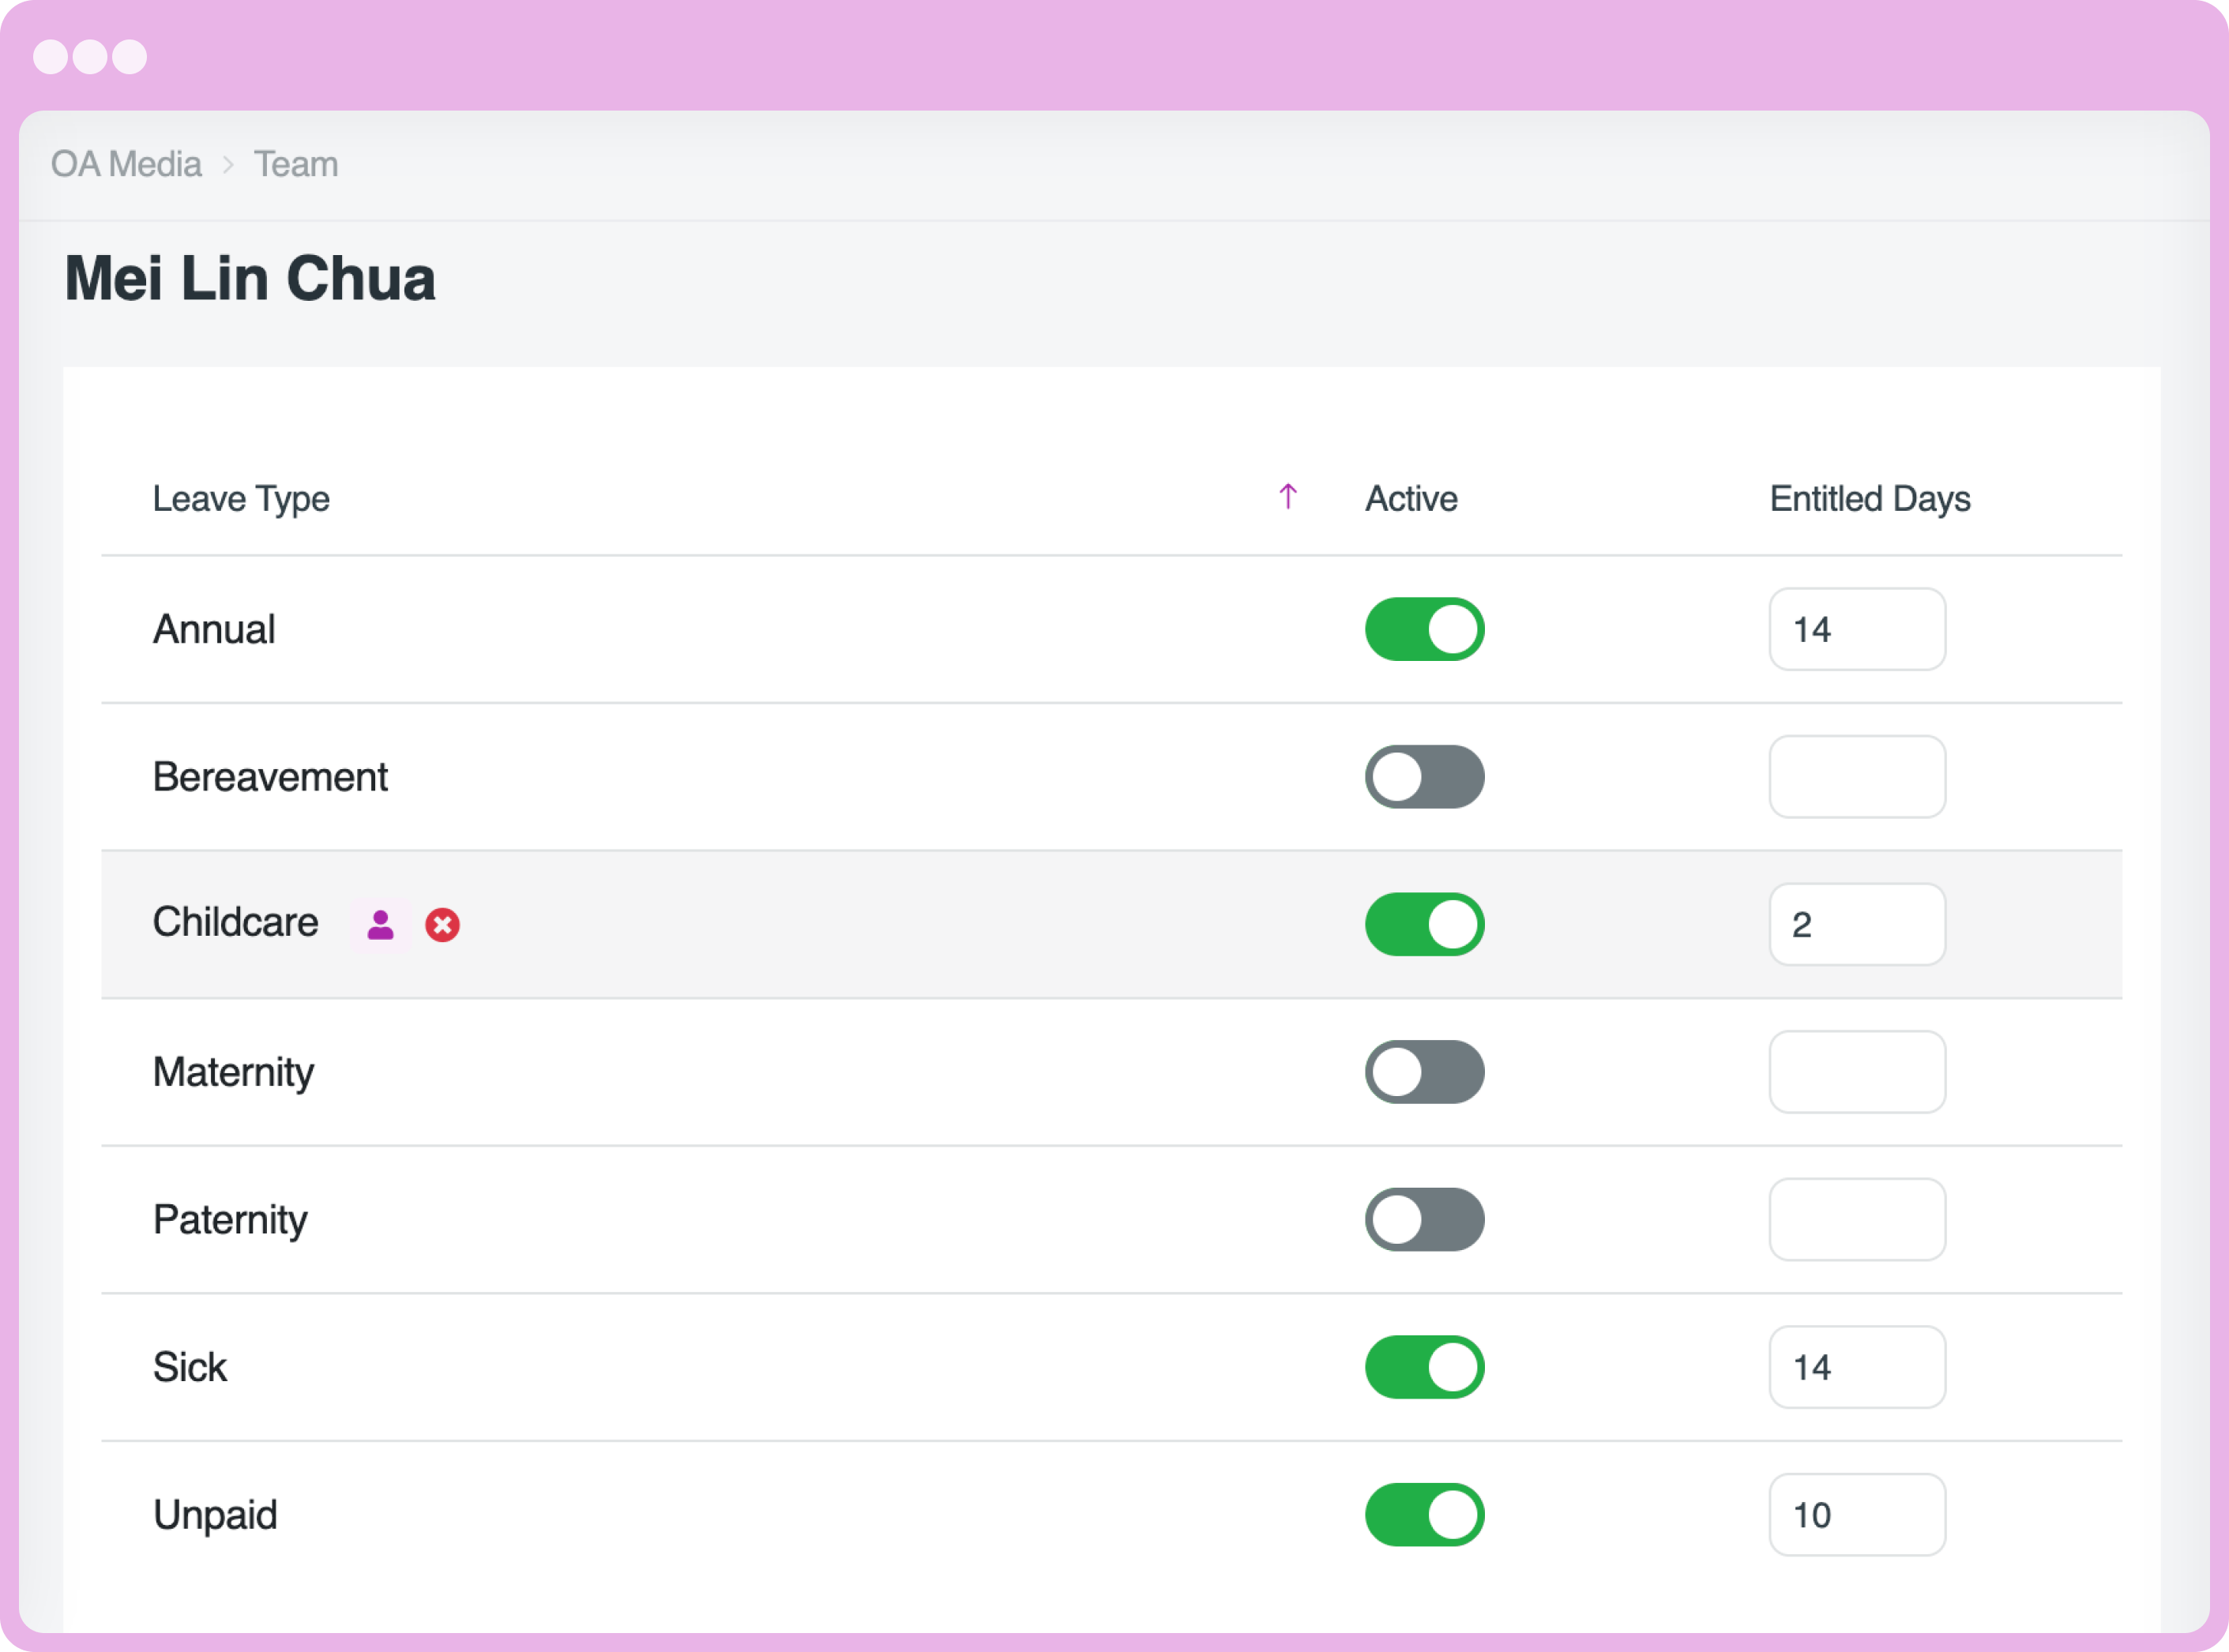The image size is (2229, 1652).
Task: Click the sort arrow in Leave Type header
Action: (1287, 497)
